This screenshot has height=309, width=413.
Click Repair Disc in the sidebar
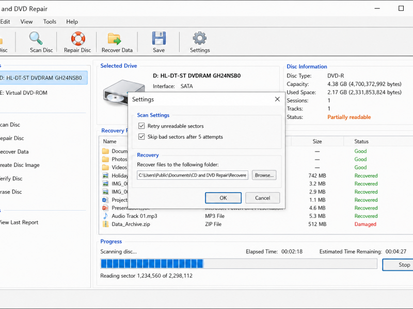point(12,138)
